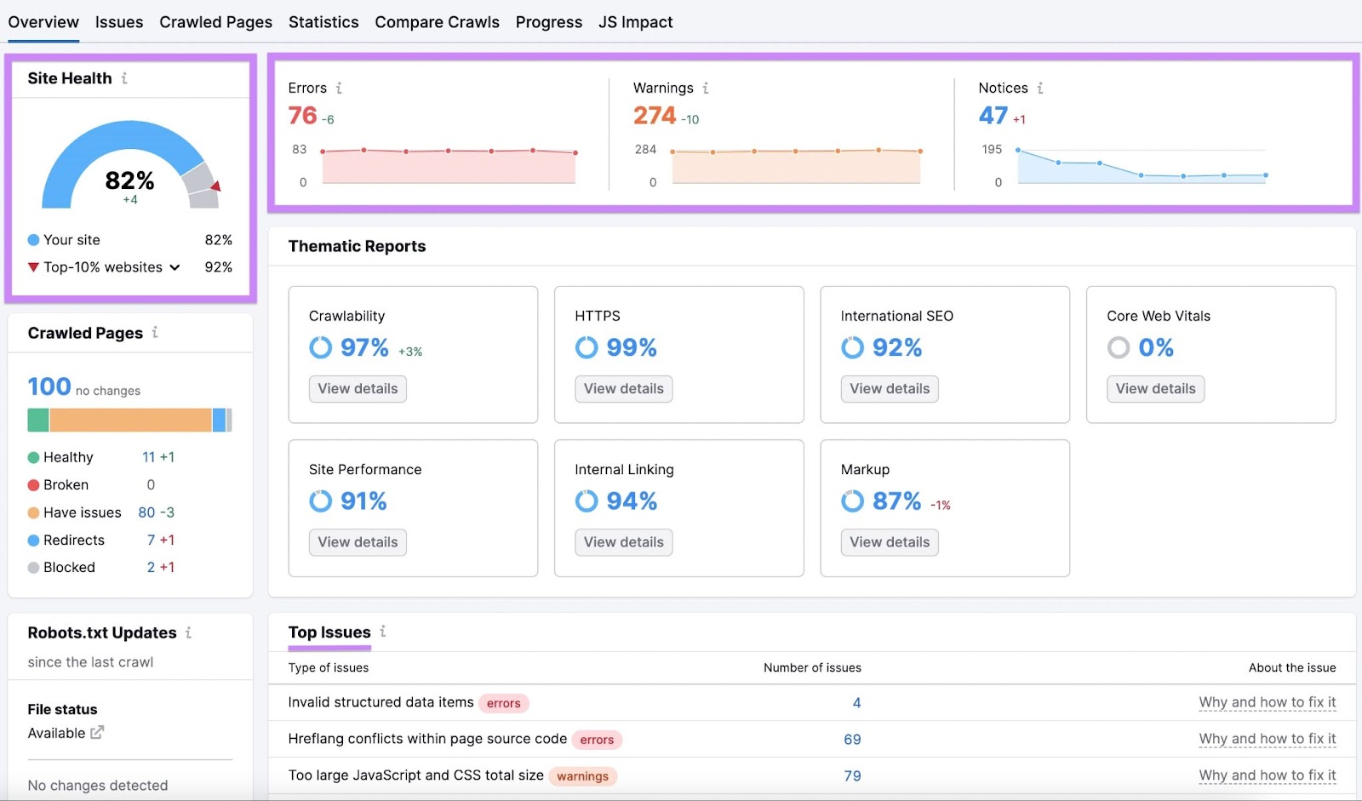Click the Crawled Pages info icon

155,333
